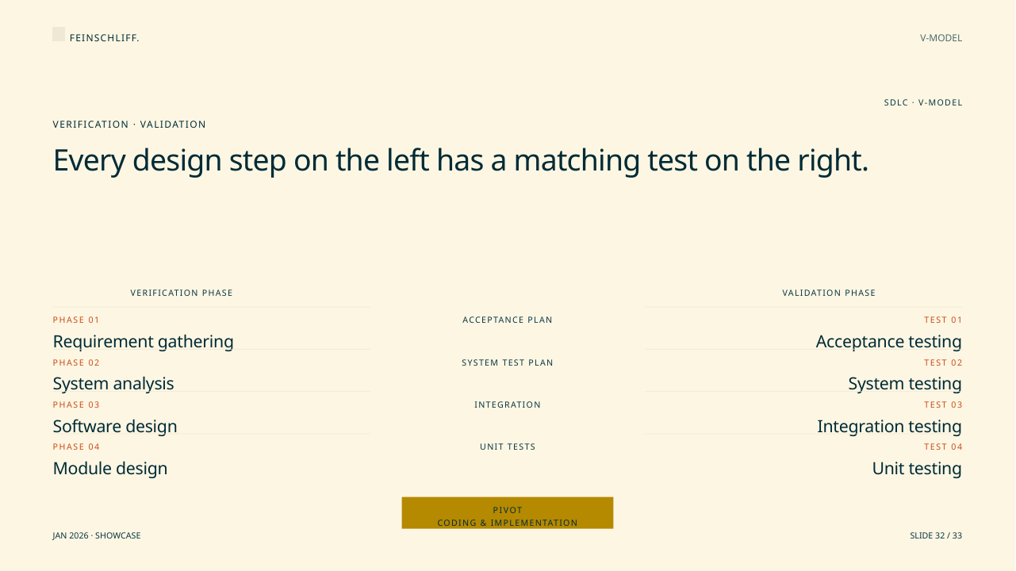This screenshot has width=1016, height=571.
Task: Click the golden Pivot Coding & Implementation box
Action: (x=508, y=513)
